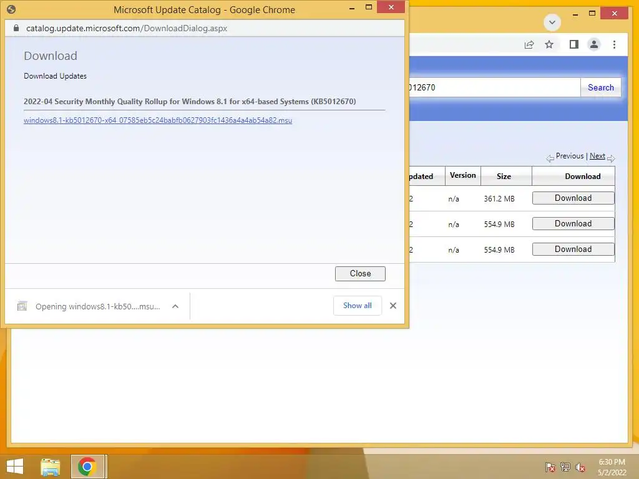
Task: Maximize the Microsoft Update Catalog dialog window
Action: (369, 7)
